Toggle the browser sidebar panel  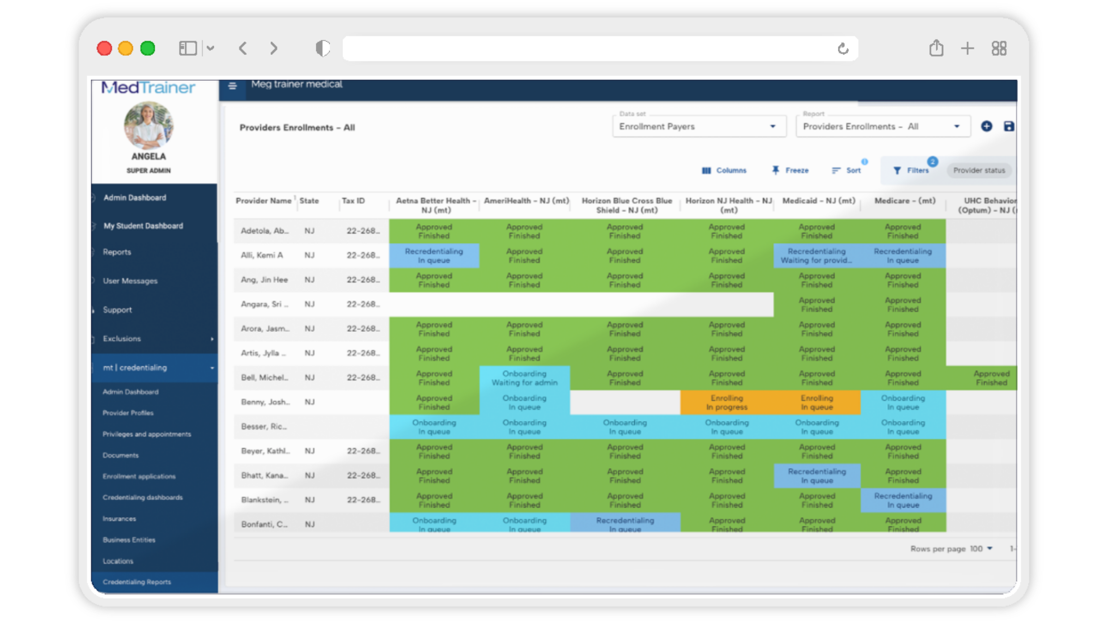(x=188, y=48)
